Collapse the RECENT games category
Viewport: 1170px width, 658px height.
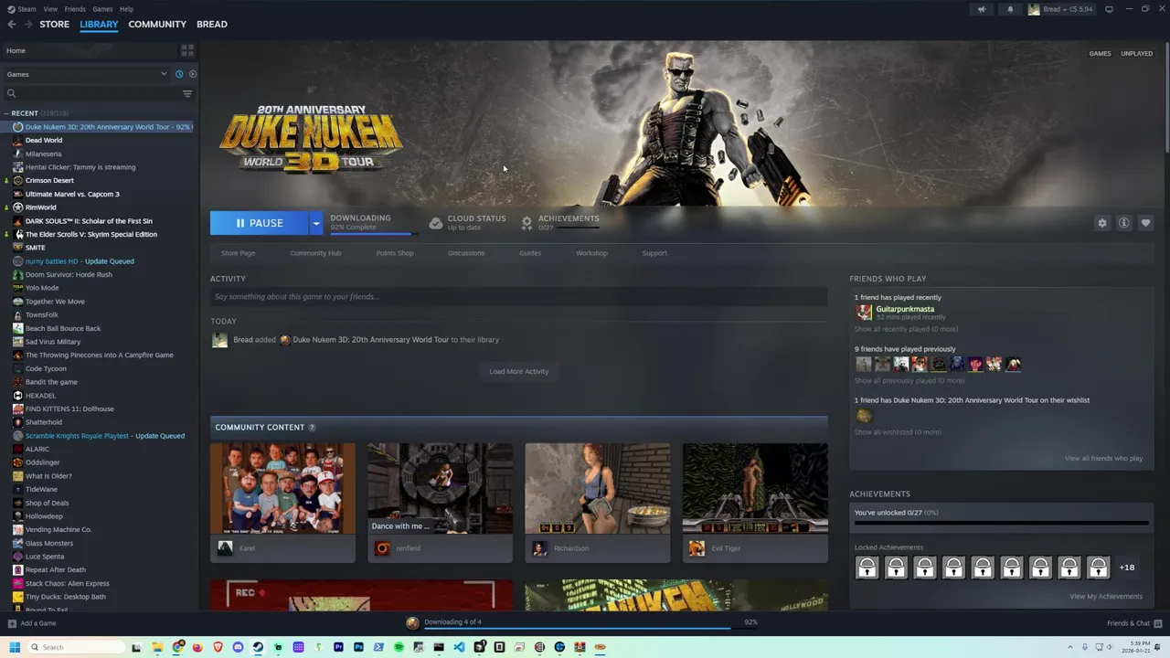coord(6,113)
